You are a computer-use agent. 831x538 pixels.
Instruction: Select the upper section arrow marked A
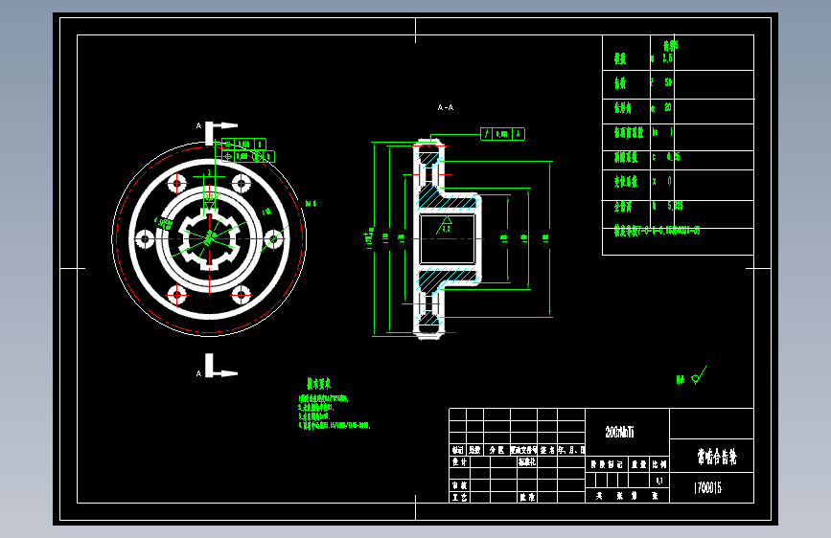[x=221, y=132]
